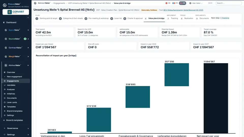Click the Vertragspreise bar labeled 26'083
This screenshot has height=137, width=244.
tap(59, 132)
